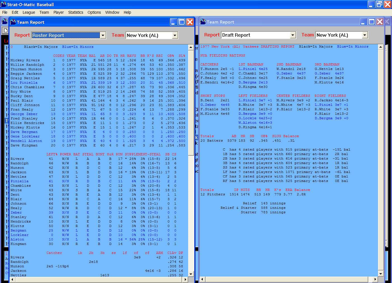Open the Statistics menu
This screenshot has width=392, height=283.
(x=76, y=12)
